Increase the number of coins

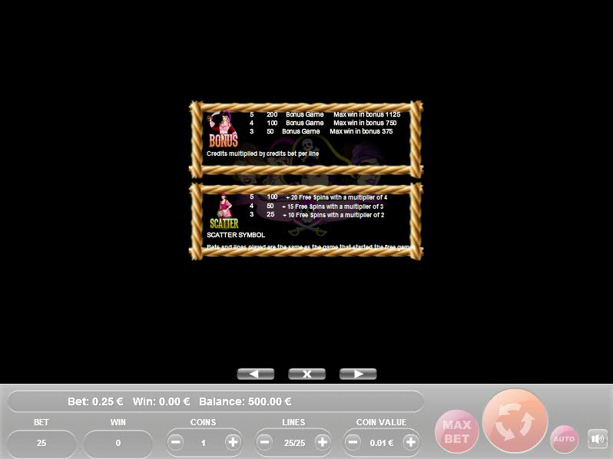tap(233, 443)
